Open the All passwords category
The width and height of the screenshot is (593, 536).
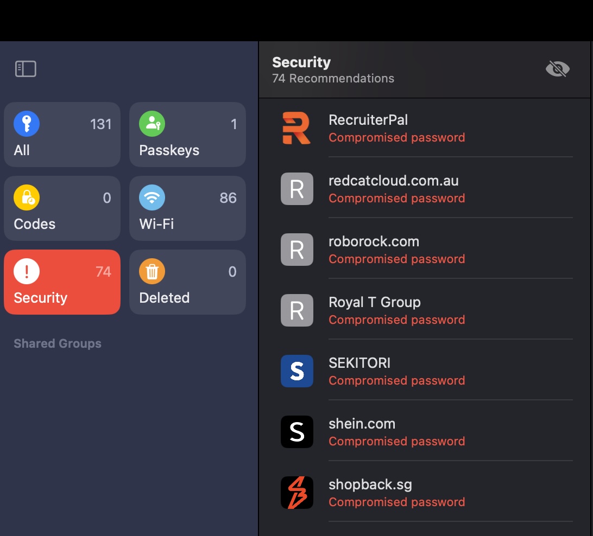[62, 135]
